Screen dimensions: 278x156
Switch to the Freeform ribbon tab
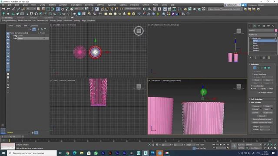click(20, 18)
